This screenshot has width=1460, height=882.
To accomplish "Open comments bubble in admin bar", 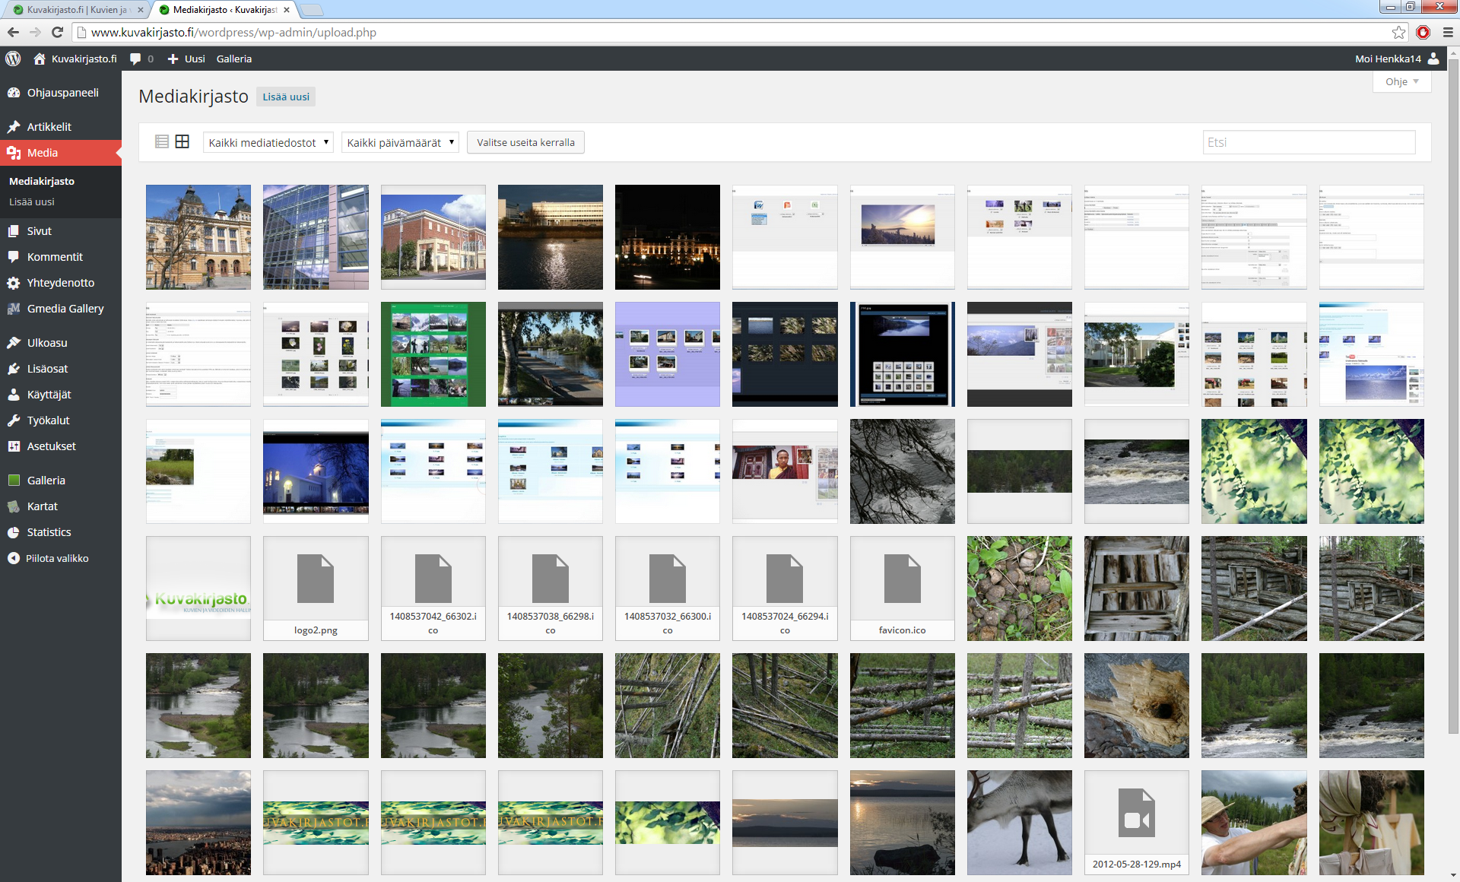I will point(135,59).
